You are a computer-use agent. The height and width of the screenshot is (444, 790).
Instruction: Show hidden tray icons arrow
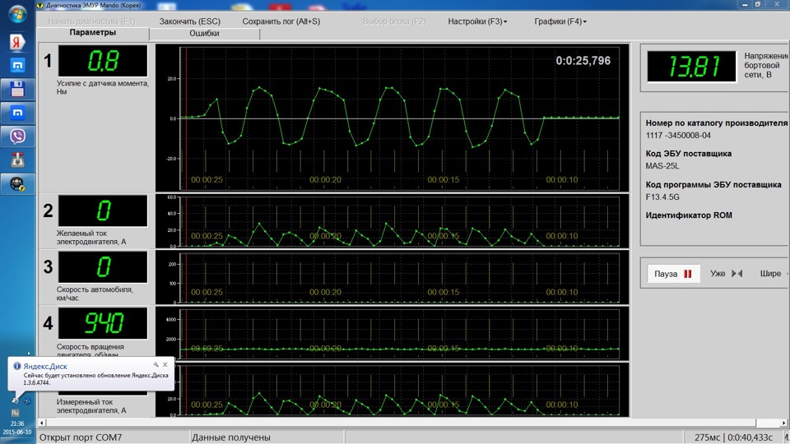29,354
